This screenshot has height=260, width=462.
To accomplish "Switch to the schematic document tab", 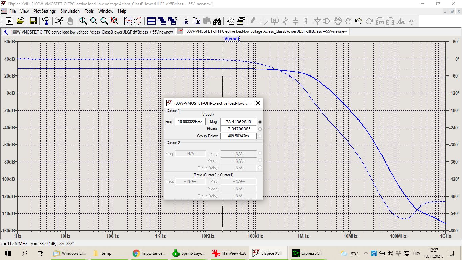I will click(x=88, y=32).
